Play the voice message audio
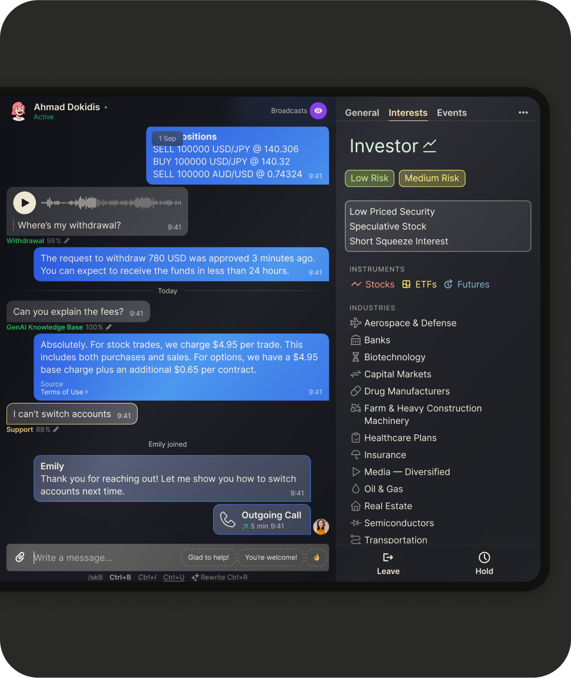 click(24, 203)
